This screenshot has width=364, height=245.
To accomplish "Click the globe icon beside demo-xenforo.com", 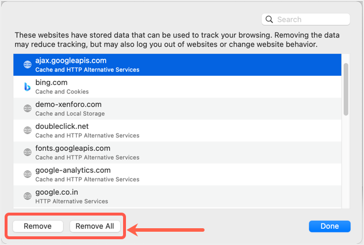I will (x=27, y=108).
